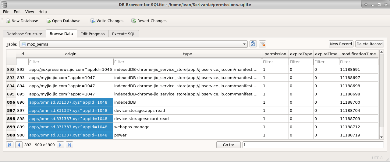Click the Delete Record button
This screenshot has height=162, width=390.
coord(370,44)
